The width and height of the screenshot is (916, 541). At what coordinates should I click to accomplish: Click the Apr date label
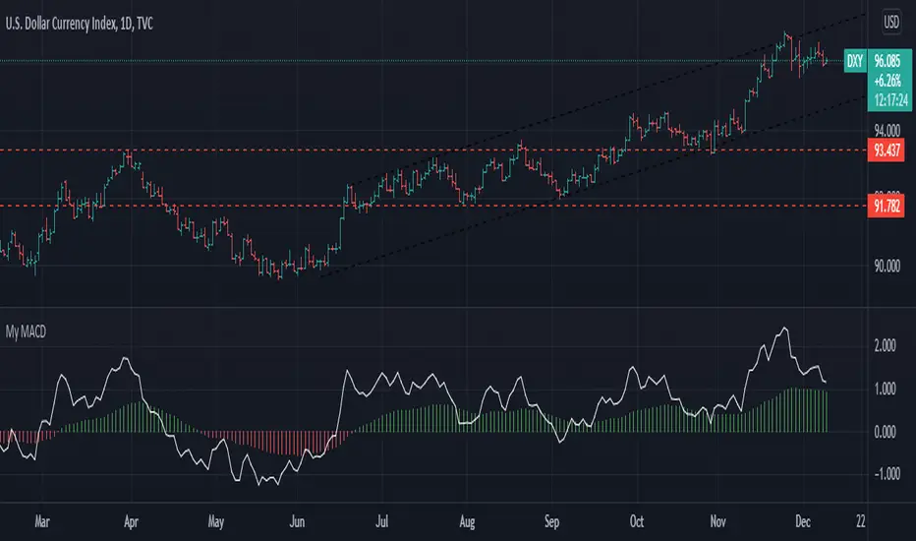click(x=131, y=521)
